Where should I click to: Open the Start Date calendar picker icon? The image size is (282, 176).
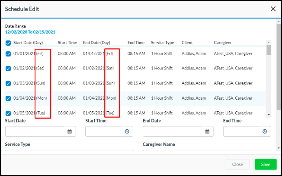[x=69, y=132]
